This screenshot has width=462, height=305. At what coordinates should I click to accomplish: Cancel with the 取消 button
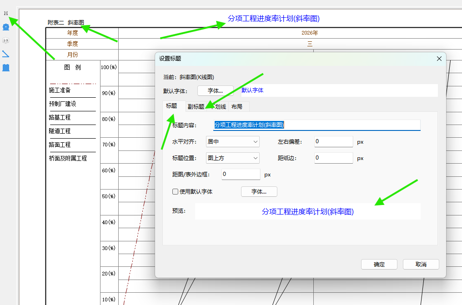[421, 265]
